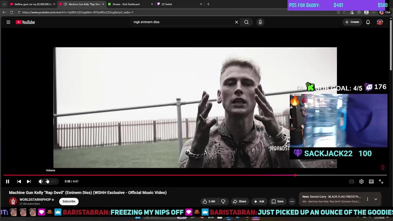Image resolution: width=393 pixels, height=221 pixels.
Task: Open YouTube notifications bell
Action: point(368,22)
